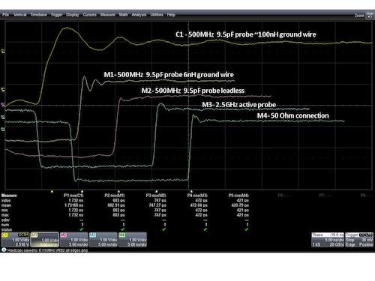Screen dimensions: 375x281
Task: Click the yellow C1 channel label badge
Action: click(x=4, y=235)
